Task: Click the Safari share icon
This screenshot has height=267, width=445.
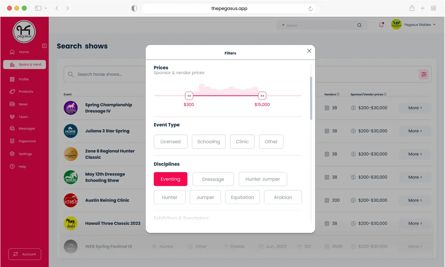Action: pyautogui.click(x=412, y=8)
